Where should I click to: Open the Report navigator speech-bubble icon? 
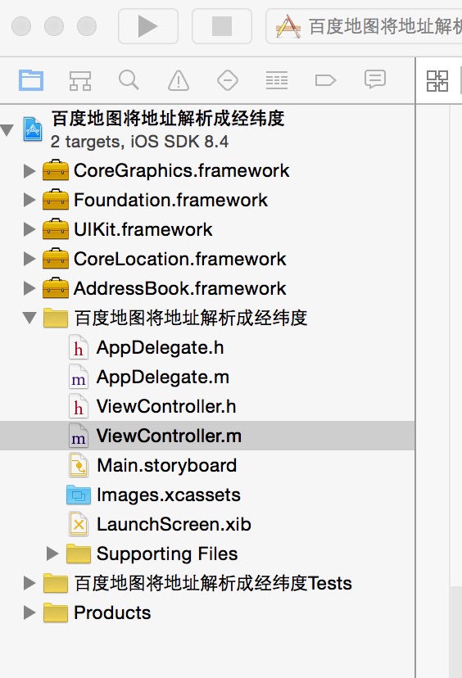pos(375,80)
